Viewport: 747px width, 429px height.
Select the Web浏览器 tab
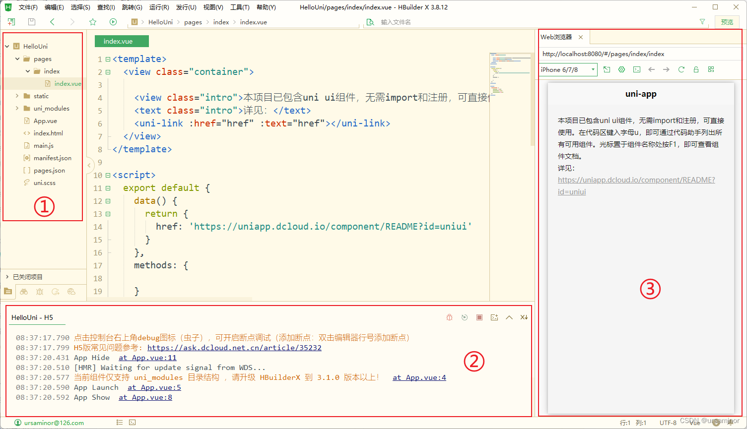coord(556,37)
